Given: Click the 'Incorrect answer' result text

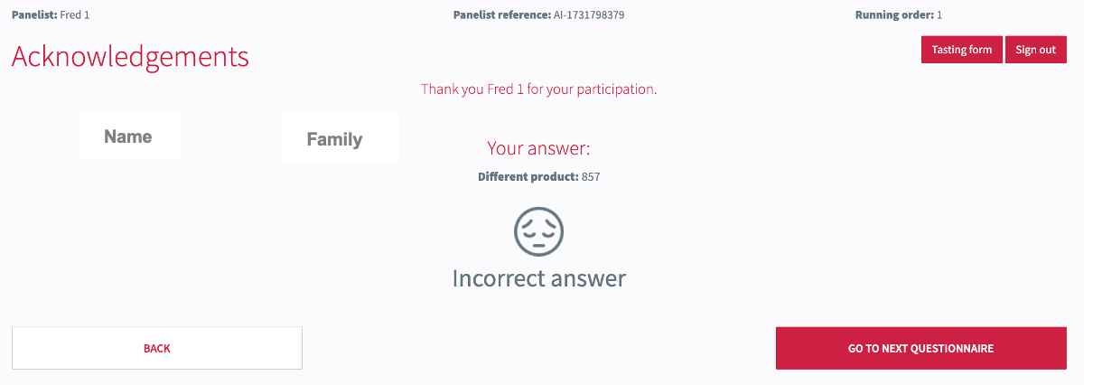Looking at the screenshot, I should [538, 277].
